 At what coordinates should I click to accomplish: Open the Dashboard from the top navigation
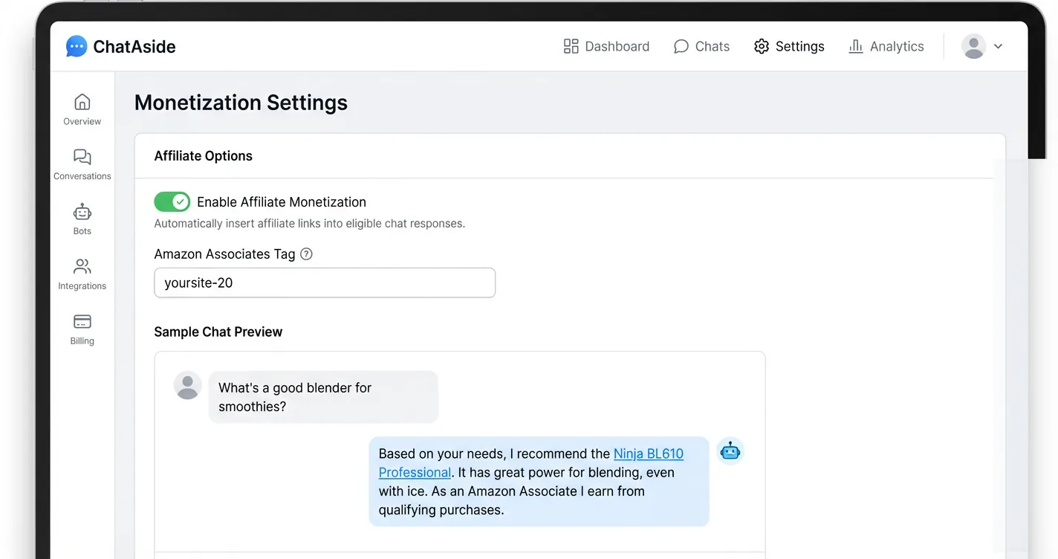pyautogui.click(x=606, y=46)
